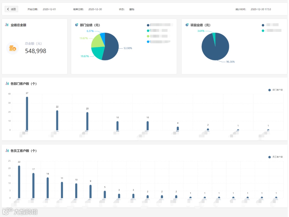
Task: Click the 6.37% pie slice
Action: click(103, 38)
